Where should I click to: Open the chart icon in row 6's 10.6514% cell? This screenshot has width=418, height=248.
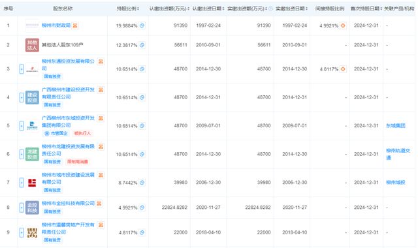click(142, 154)
